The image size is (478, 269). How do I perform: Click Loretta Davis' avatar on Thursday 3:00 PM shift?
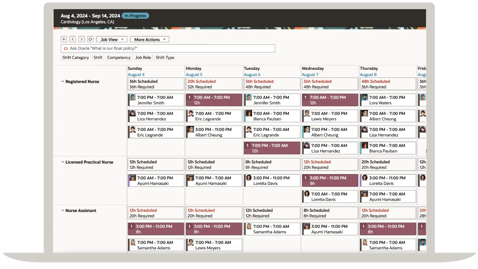[x=364, y=178]
